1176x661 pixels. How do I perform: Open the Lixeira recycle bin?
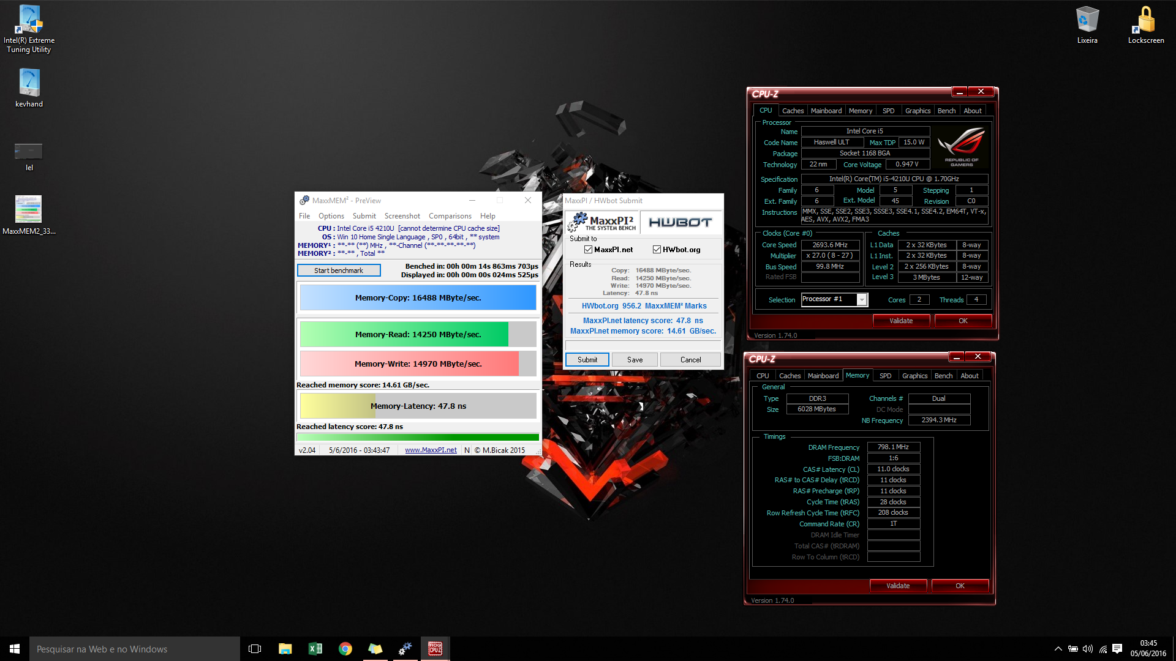[x=1087, y=25]
